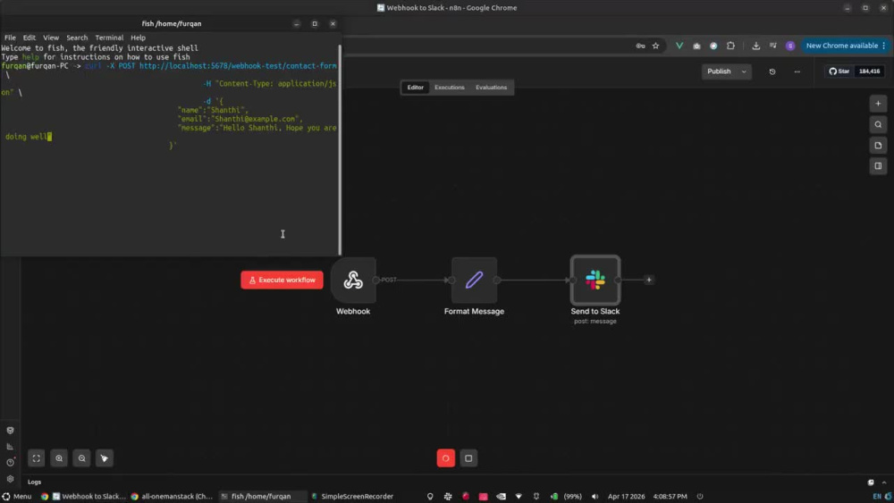Screen dimensions: 894x503
Task: Open the n8n sidebar settings gear
Action: click(10, 479)
